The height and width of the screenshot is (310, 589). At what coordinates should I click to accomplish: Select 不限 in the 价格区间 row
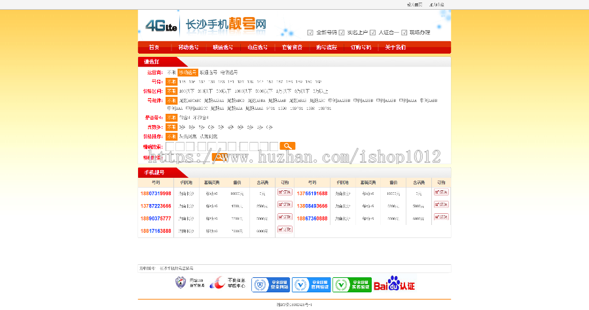[171, 91]
